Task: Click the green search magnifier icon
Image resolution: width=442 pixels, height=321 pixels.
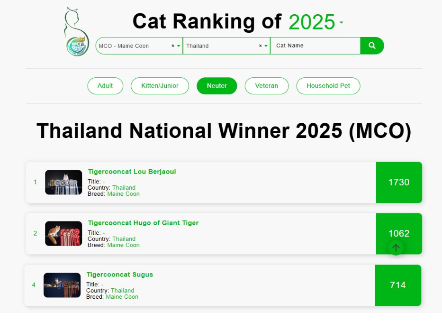Action: pyautogui.click(x=372, y=46)
